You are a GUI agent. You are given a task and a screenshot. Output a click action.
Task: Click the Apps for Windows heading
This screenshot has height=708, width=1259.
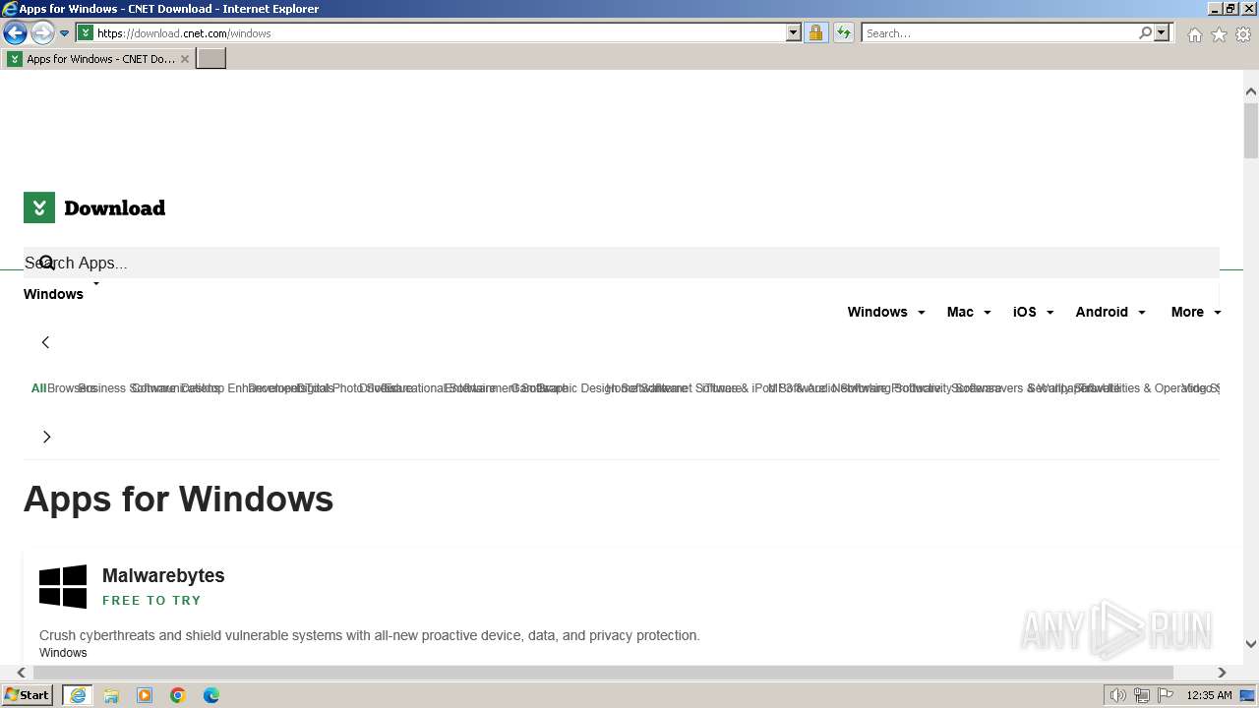click(178, 499)
